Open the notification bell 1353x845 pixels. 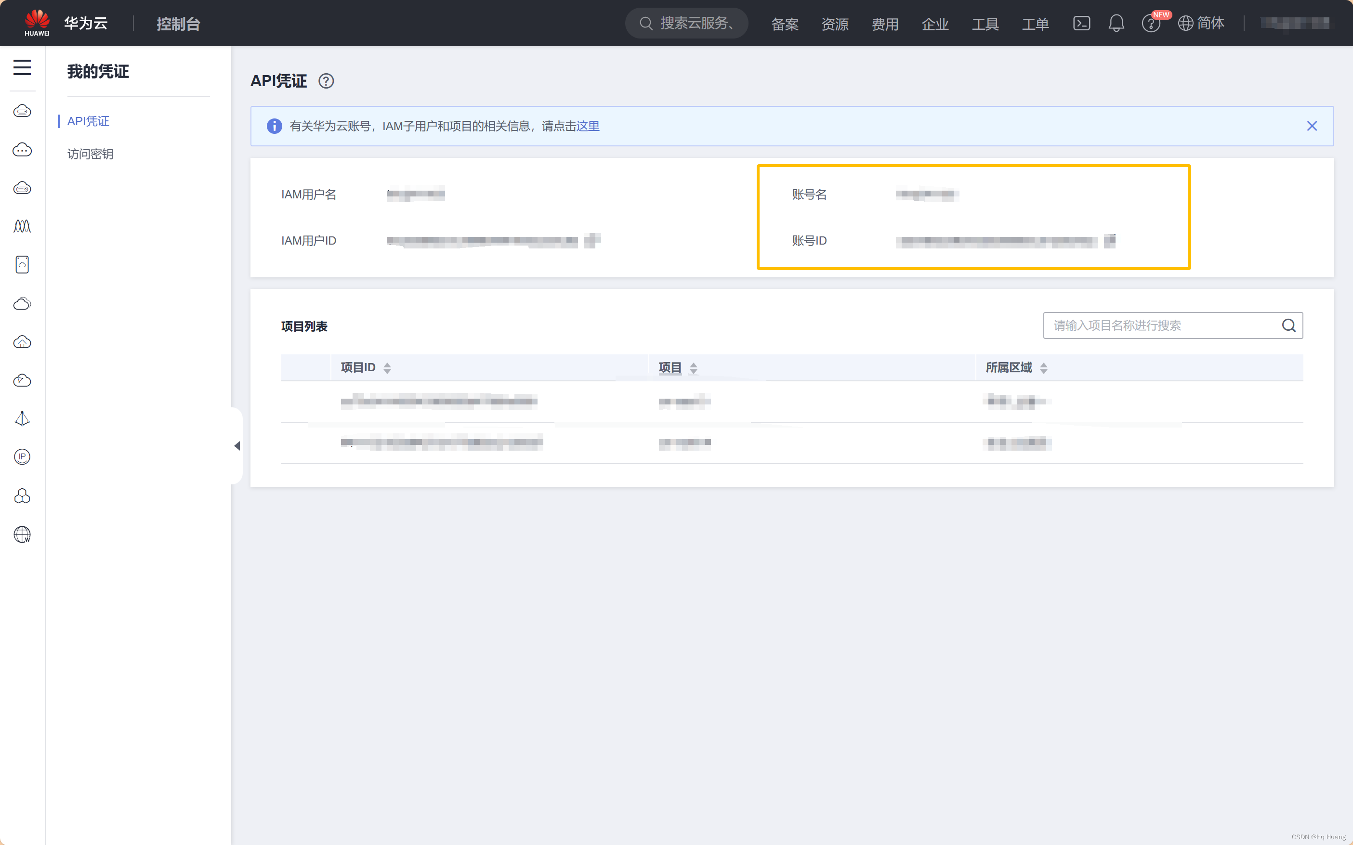pyautogui.click(x=1116, y=24)
